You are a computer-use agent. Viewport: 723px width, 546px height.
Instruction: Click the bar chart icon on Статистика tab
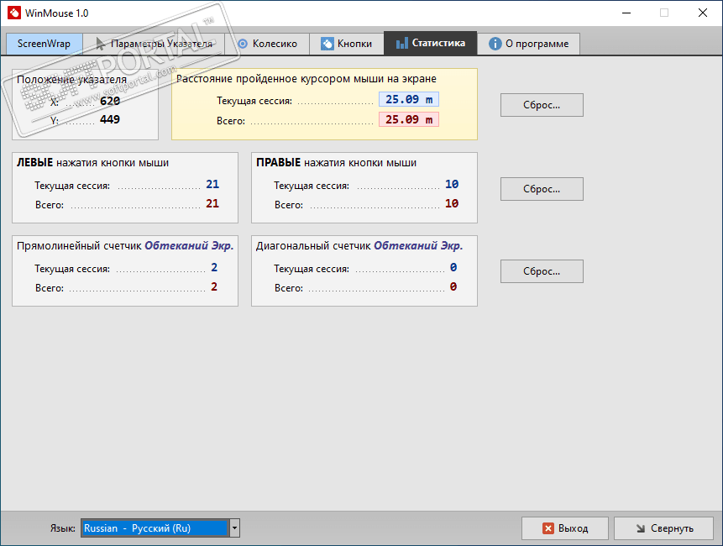pyautogui.click(x=402, y=44)
